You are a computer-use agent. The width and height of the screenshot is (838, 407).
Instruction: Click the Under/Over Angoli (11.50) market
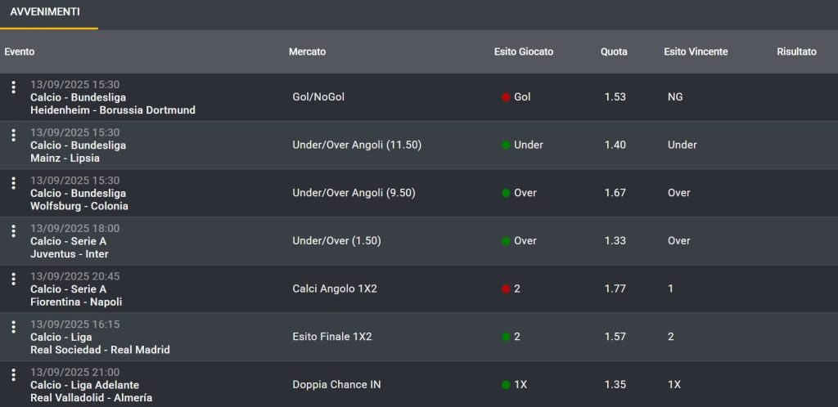click(357, 145)
